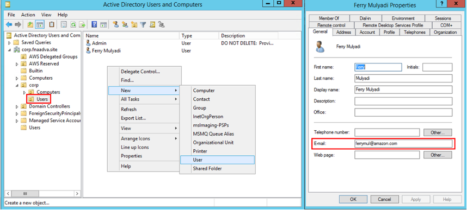Expand the AWS Reserved node
The height and width of the screenshot is (210, 467).
17,64
